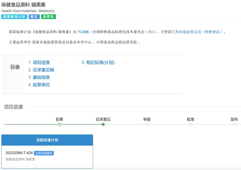Open 市场监管总局（特殊食品）department link

[x=201, y=32]
